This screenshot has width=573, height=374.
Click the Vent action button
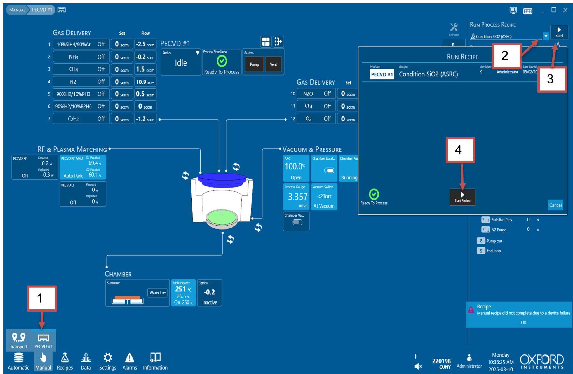coord(273,64)
